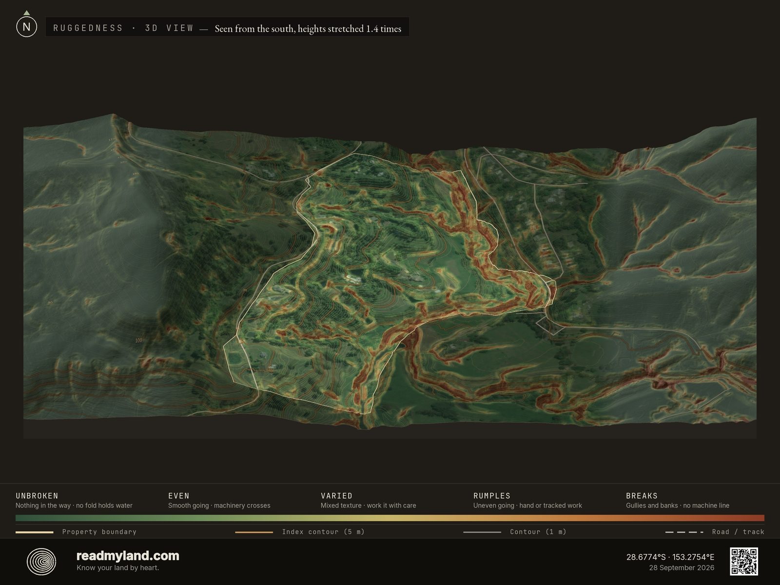Open the readmyland.com link
Viewport: 780px width, 585px height.
click(128, 556)
